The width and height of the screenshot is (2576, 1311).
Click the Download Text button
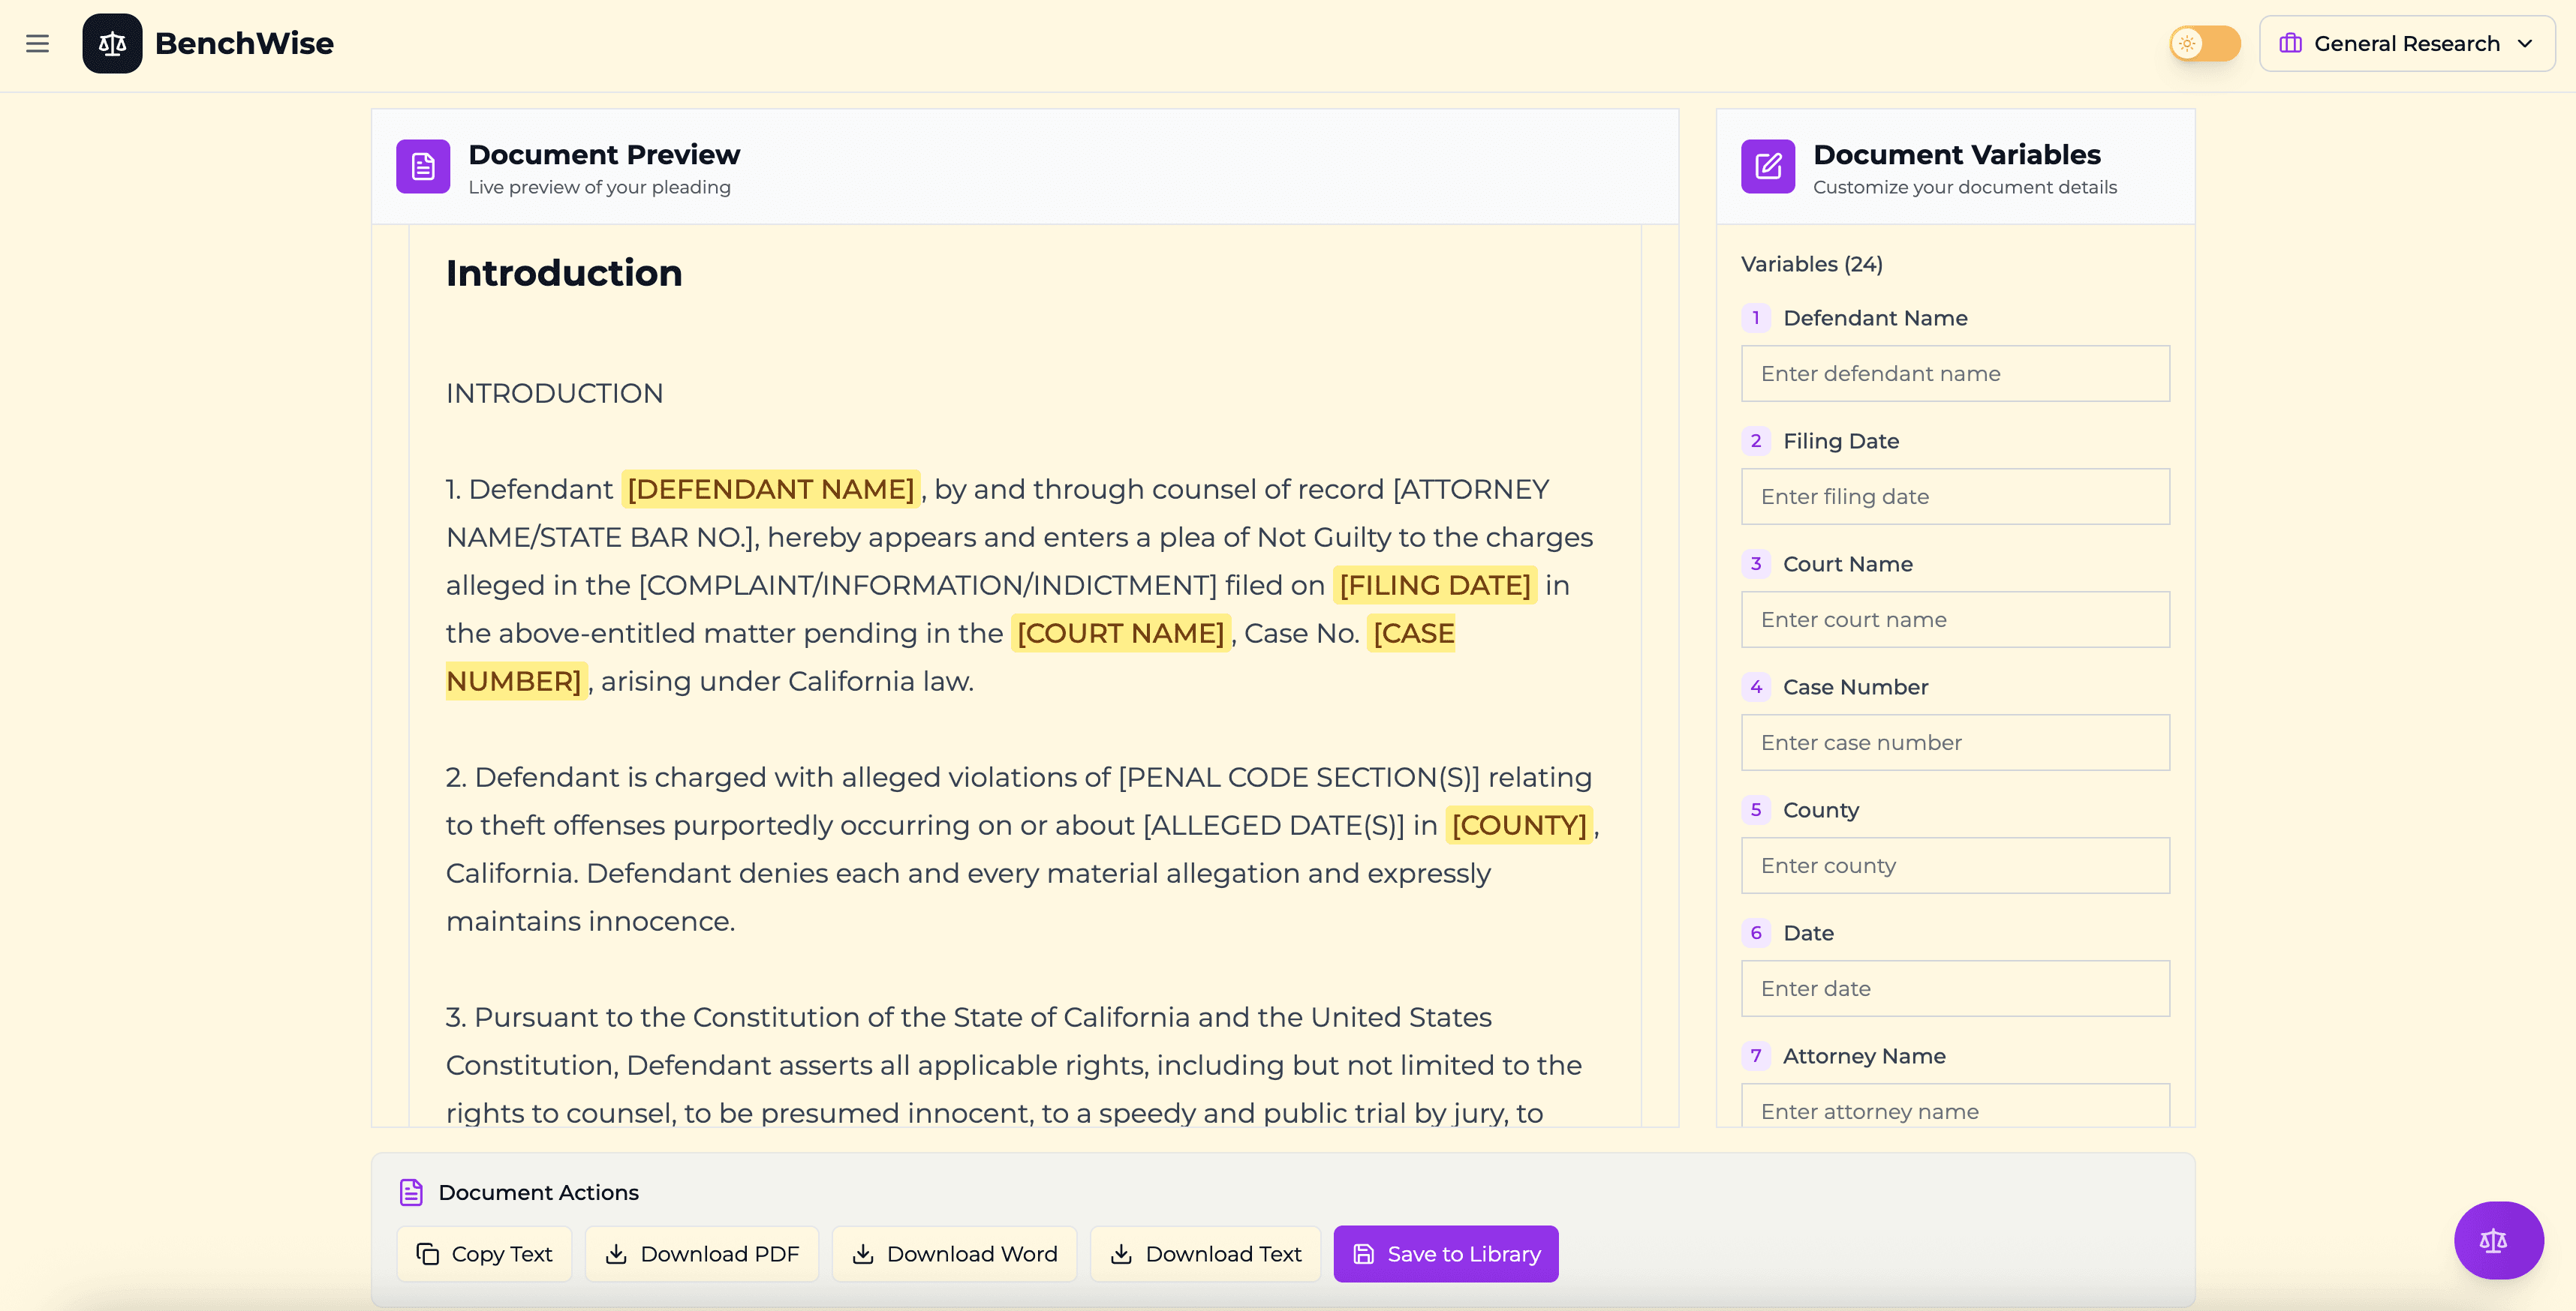point(1205,1253)
